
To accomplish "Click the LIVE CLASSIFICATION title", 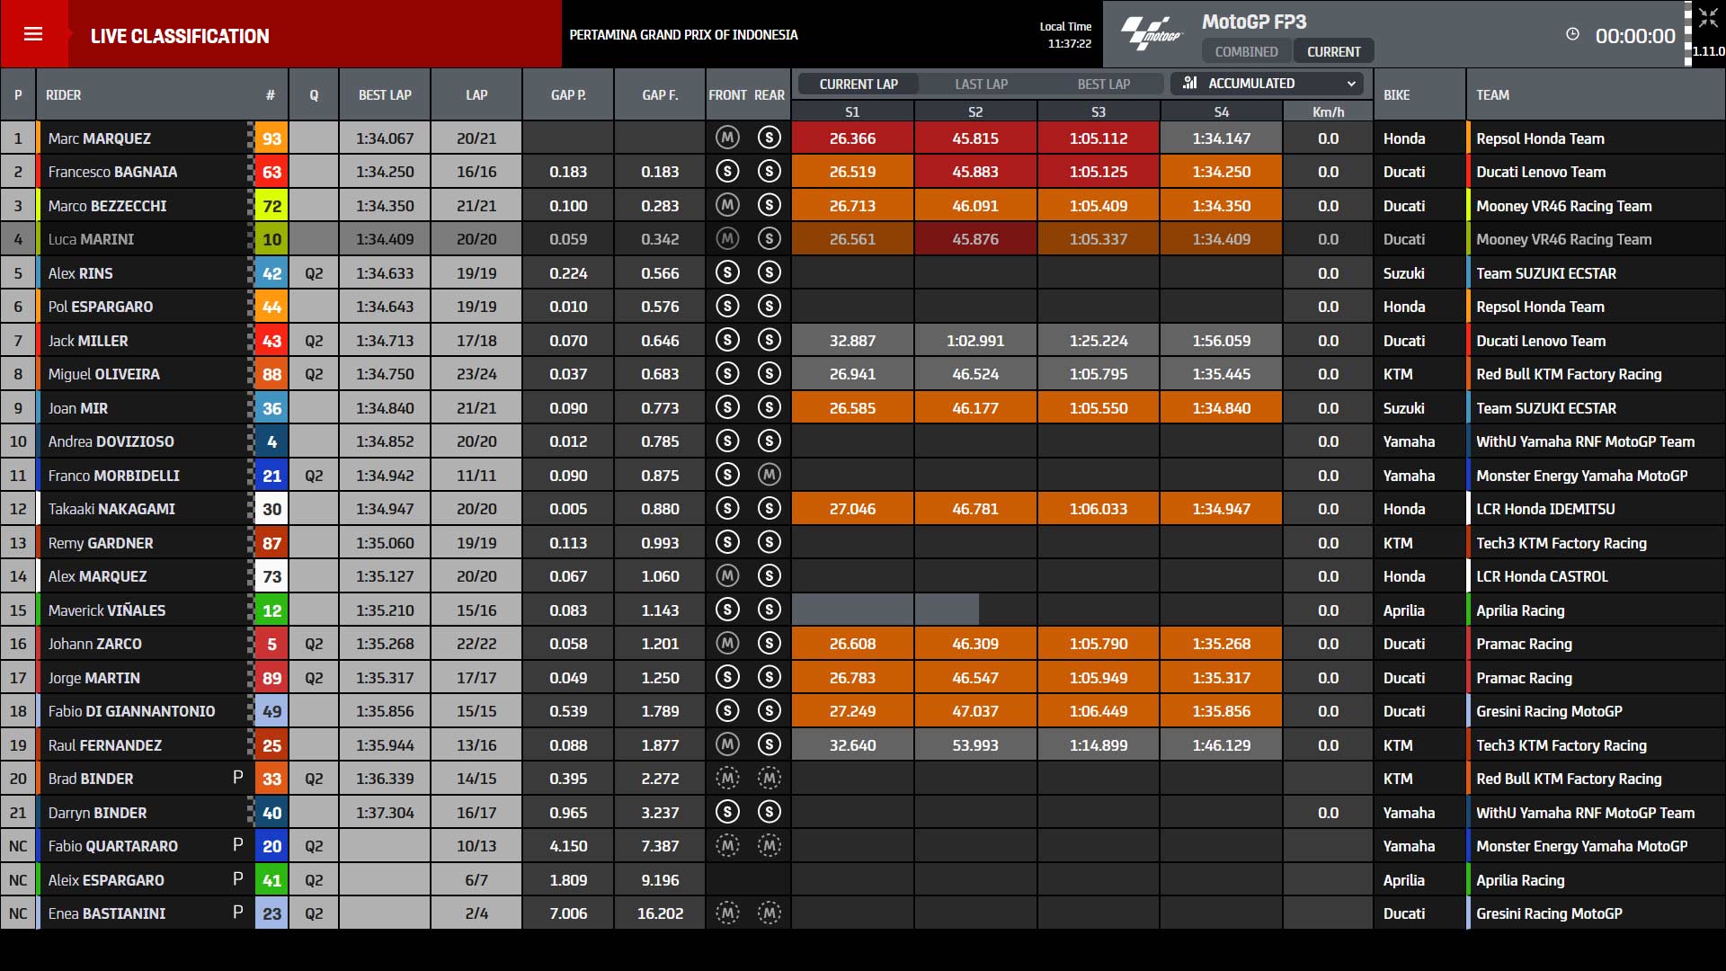I will [x=180, y=36].
